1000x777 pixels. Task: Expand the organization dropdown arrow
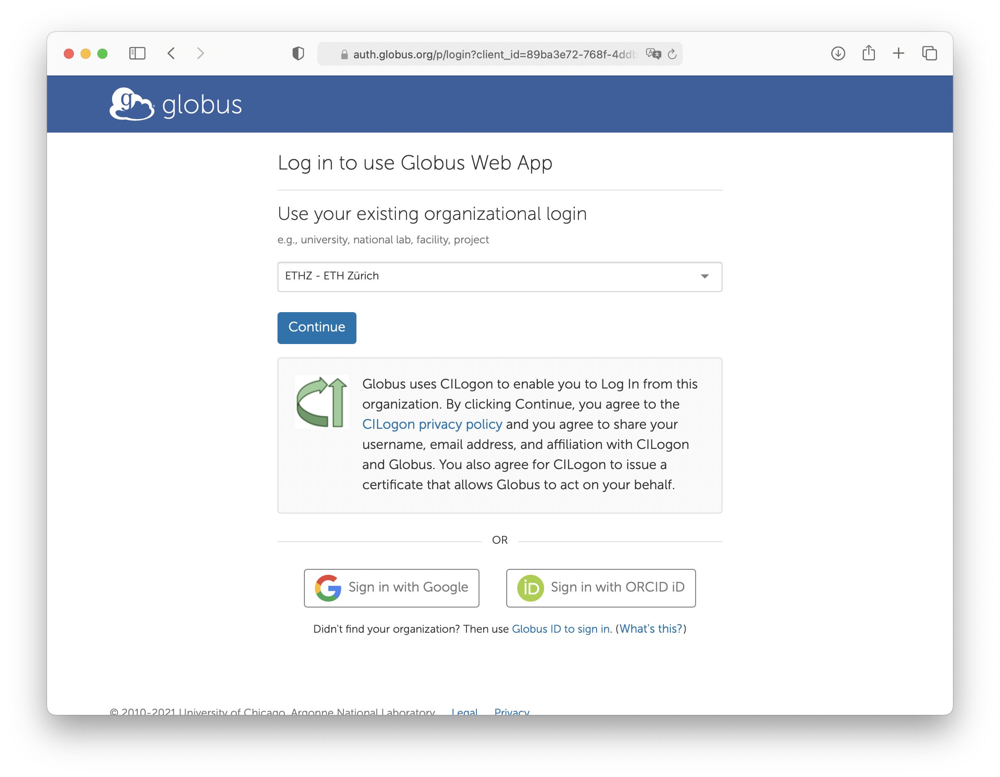click(705, 276)
